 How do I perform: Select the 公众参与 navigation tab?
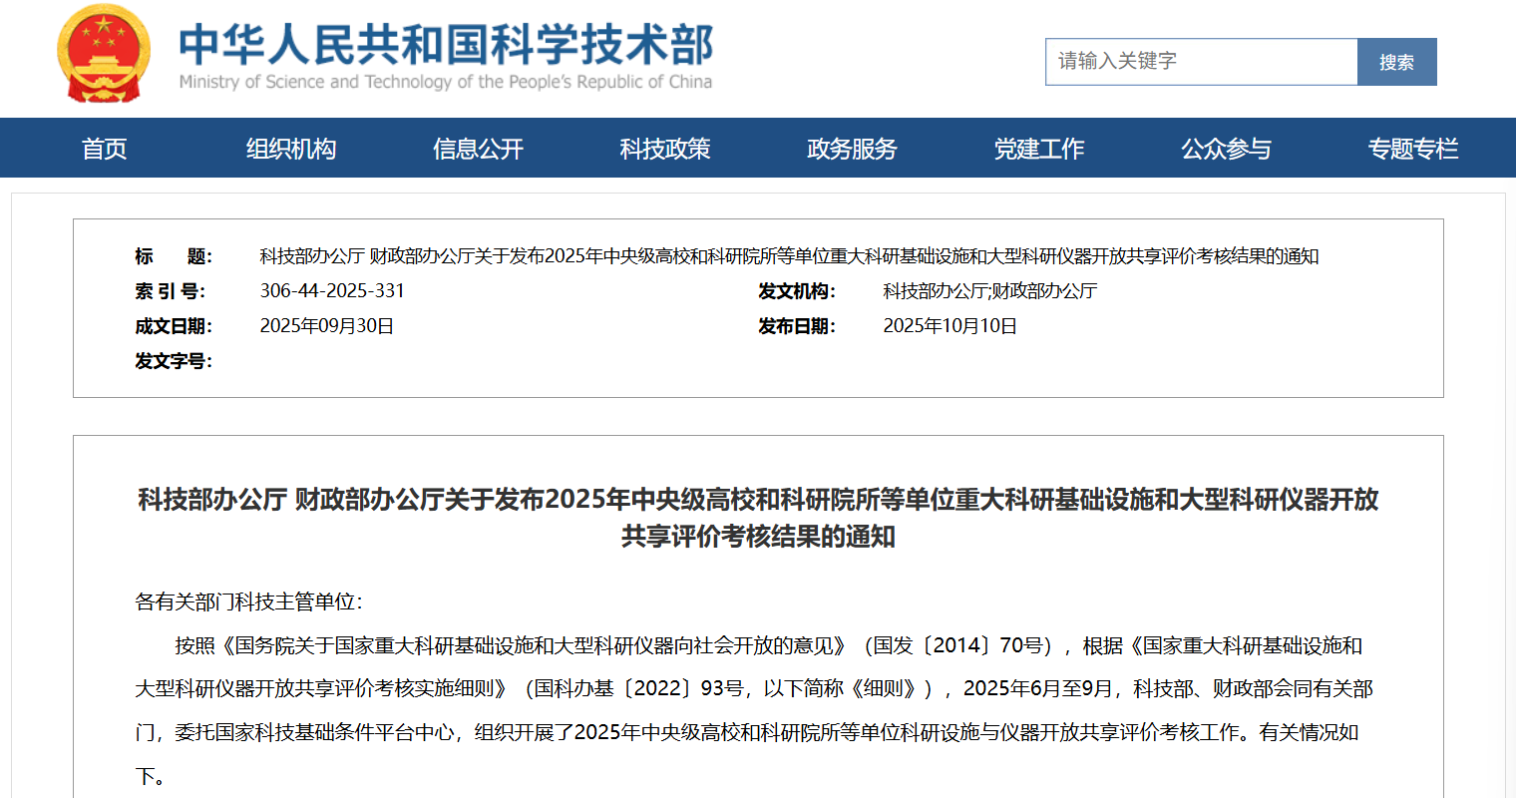pos(1226,149)
